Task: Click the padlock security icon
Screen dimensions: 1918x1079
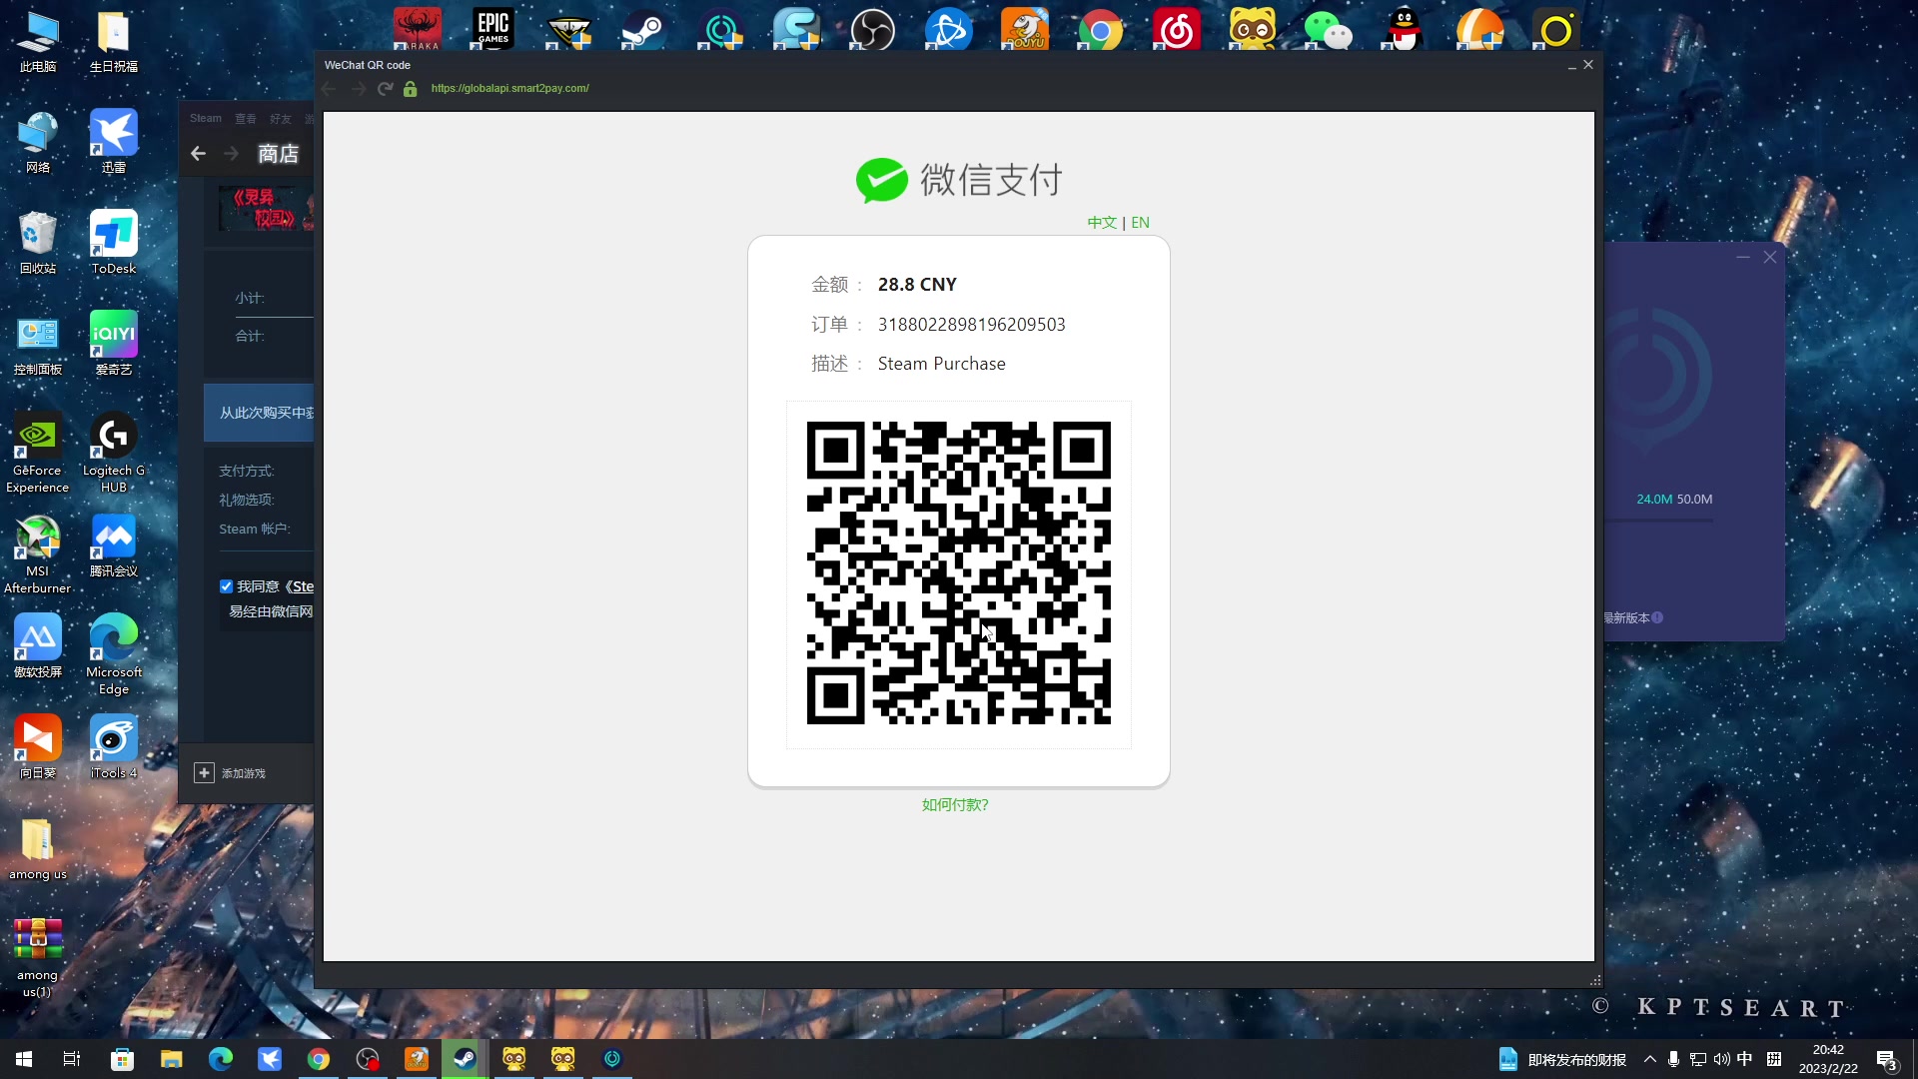Action: tap(410, 89)
